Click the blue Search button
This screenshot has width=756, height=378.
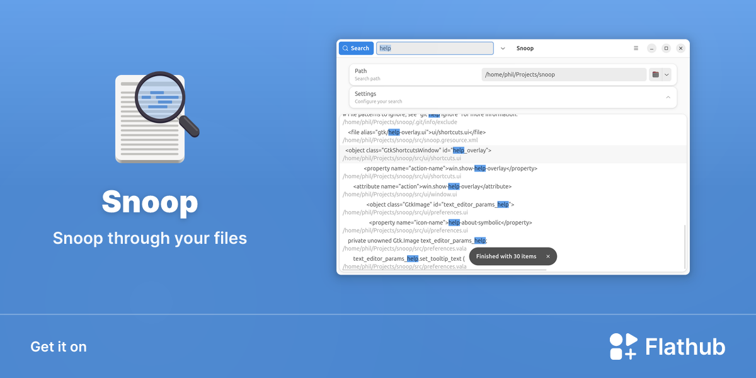click(x=356, y=49)
